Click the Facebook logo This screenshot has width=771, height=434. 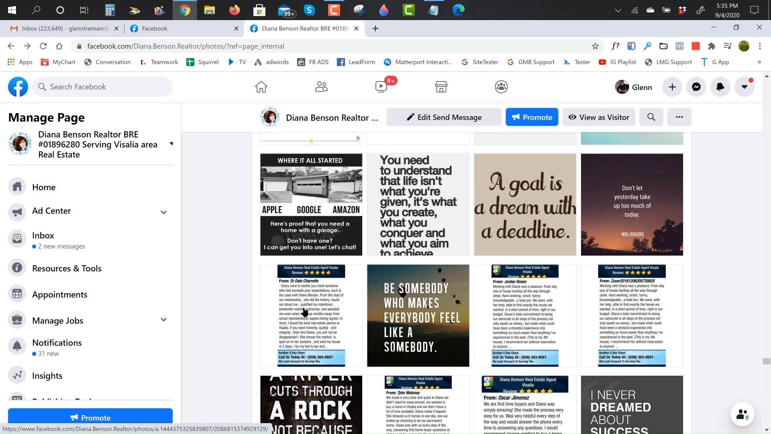tap(18, 87)
